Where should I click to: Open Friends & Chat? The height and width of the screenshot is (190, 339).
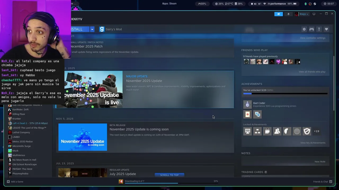[x=323, y=182]
